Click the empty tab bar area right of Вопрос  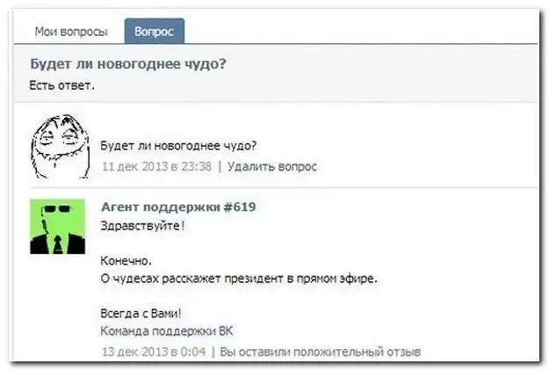click(360, 32)
